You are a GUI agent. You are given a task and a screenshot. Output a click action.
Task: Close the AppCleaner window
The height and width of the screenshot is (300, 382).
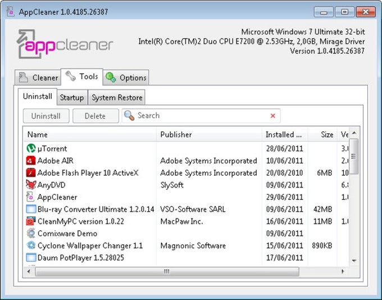[x=366, y=12]
